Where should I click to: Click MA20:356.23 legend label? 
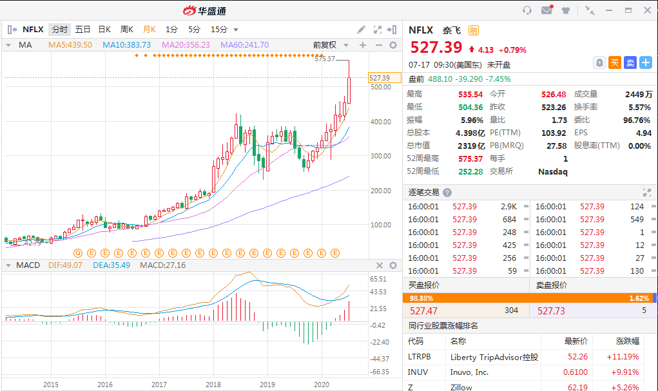tap(186, 45)
